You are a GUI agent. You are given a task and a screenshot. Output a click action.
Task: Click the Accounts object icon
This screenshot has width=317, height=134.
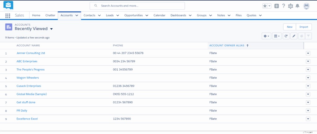tap(9, 27)
